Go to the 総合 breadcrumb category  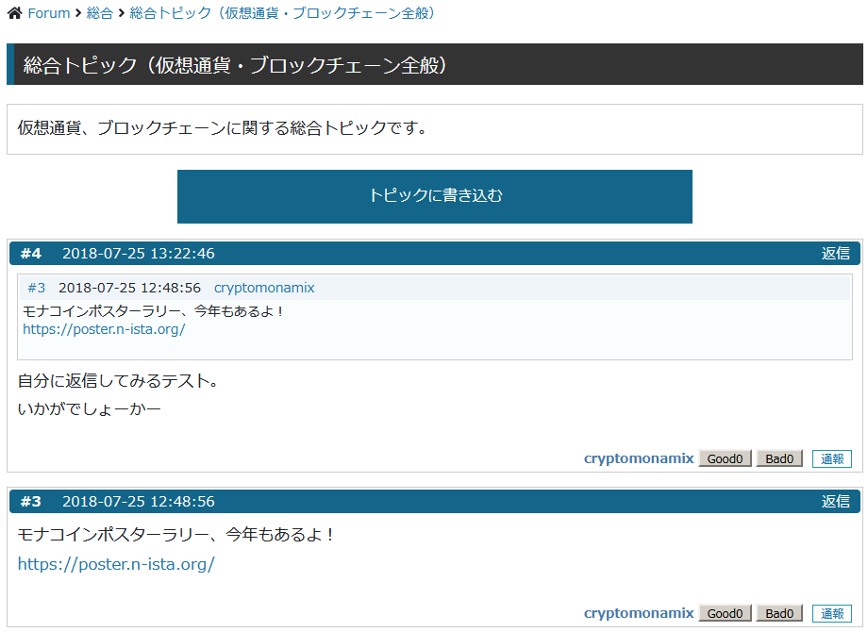pos(99,13)
